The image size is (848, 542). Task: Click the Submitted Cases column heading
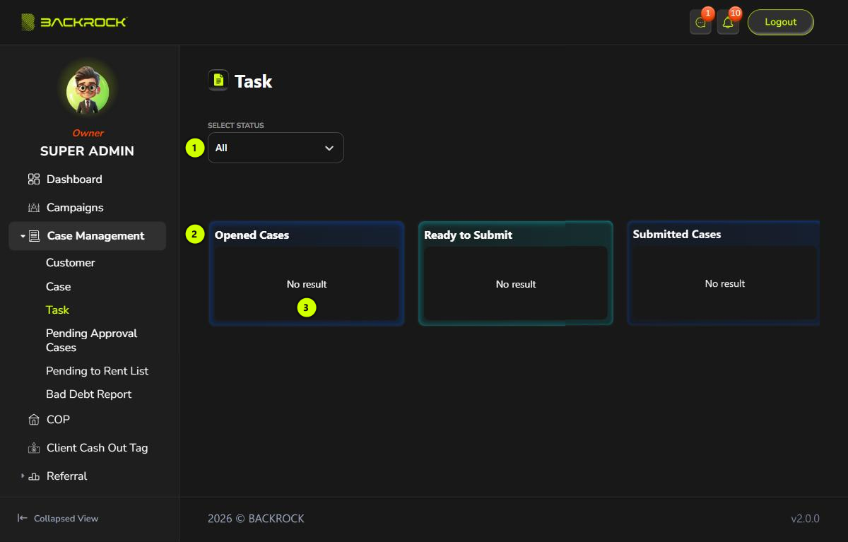[677, 235]
